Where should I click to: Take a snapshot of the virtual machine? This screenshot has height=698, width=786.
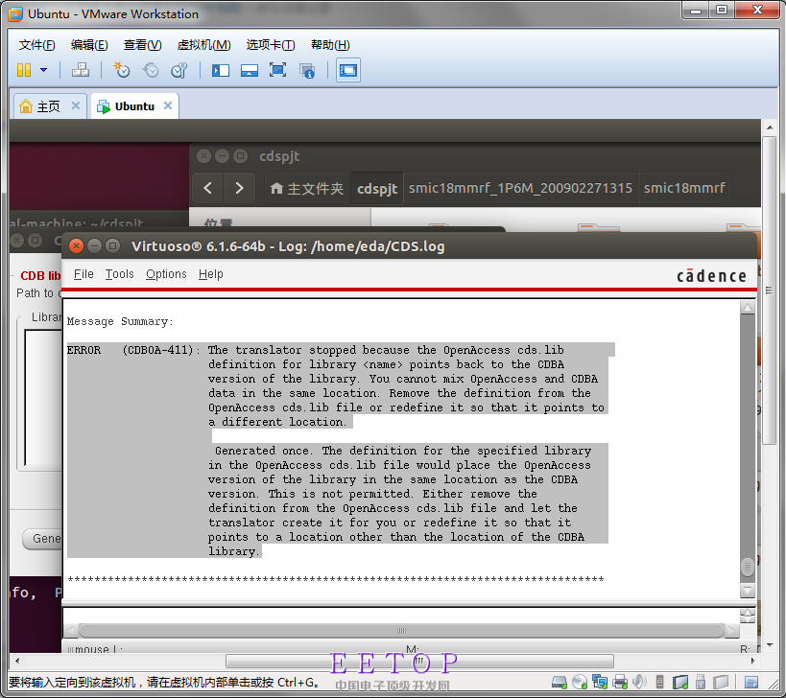pos(122,70)
